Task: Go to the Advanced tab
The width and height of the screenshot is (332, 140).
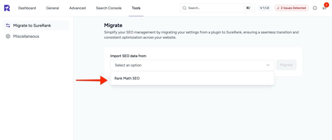Action: [x=77, y=8]
